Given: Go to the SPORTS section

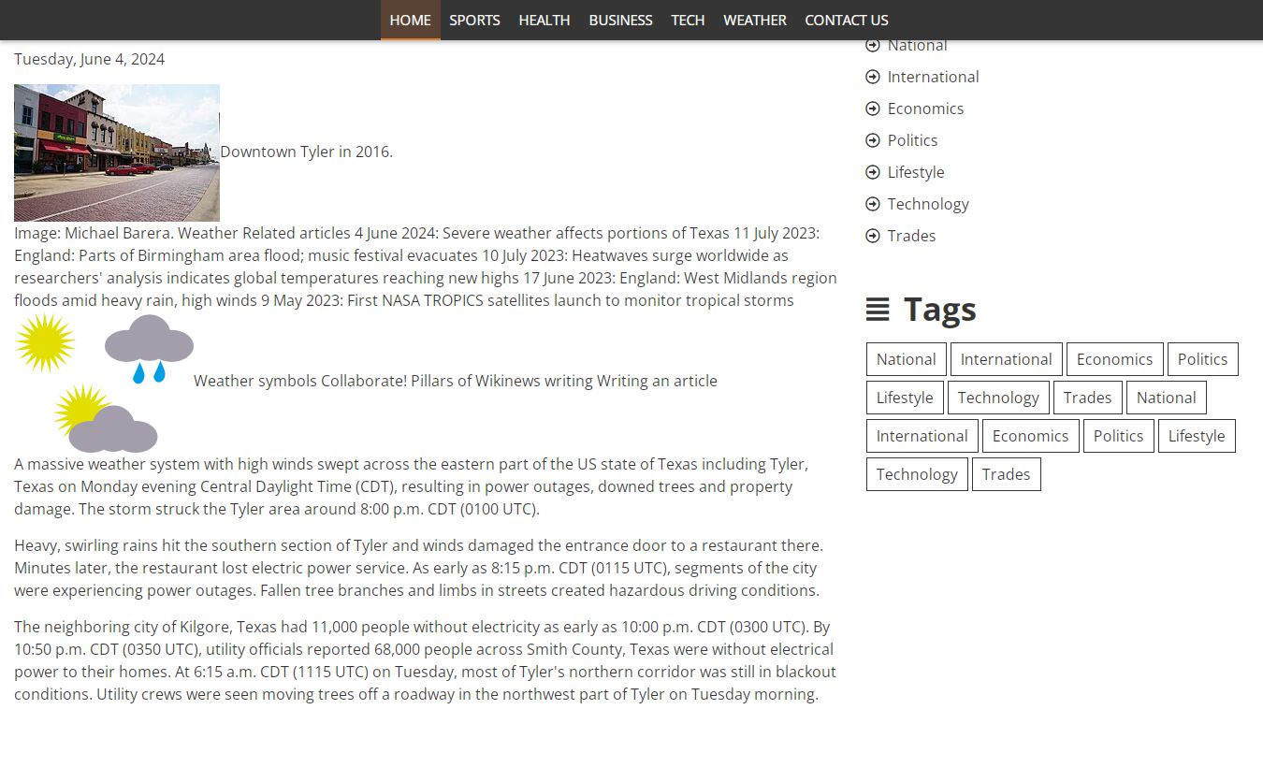Looking at the screenshot, I should 474,20.
